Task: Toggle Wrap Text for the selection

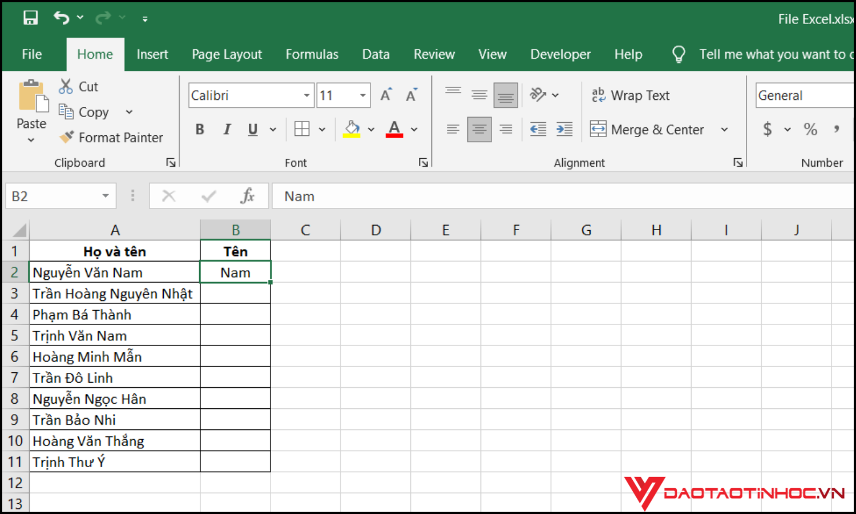Action: [x=630, y=95]
